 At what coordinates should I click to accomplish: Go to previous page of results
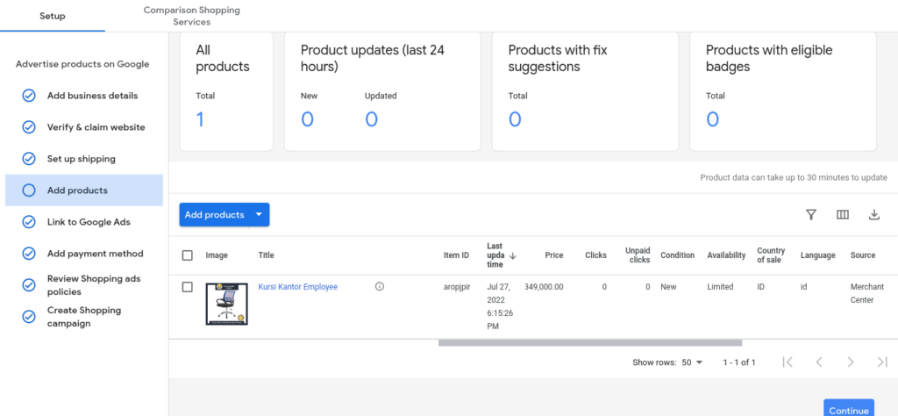tap(819, 362)
